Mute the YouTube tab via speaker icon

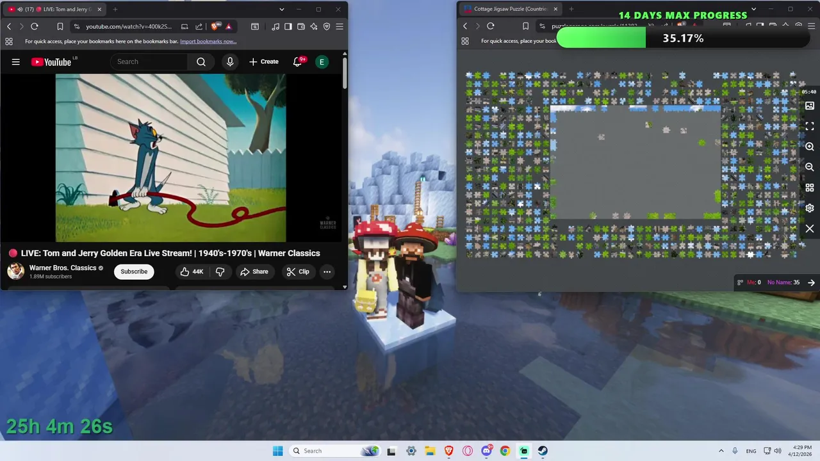click(20, 10)
